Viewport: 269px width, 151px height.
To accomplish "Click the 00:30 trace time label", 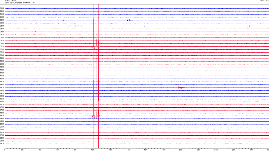I will point(2,11).
